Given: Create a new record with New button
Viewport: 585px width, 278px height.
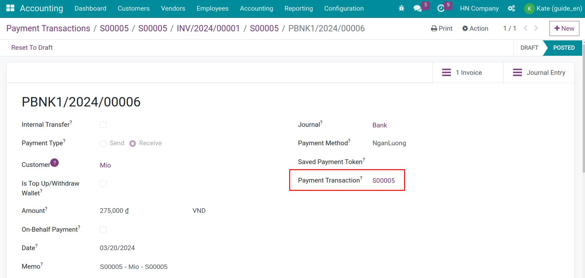Looking at the screenshot, I should [564, 28].
